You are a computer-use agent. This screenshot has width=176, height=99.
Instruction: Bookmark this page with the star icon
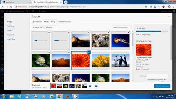[x=146, y=7]
